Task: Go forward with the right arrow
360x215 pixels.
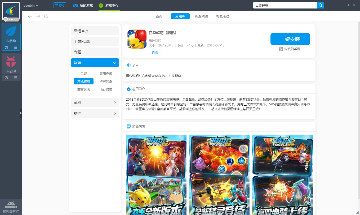Action: pyautogui.click(x=38, y=16)
